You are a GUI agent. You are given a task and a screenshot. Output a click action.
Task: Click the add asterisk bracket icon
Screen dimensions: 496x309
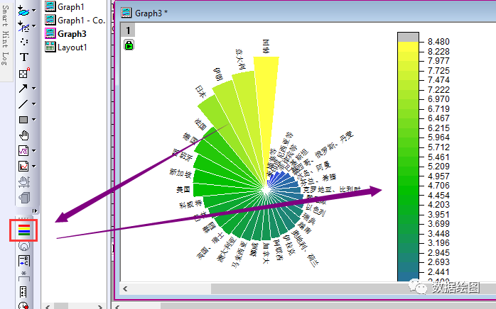pyautogui.click(x=24, y=276)
